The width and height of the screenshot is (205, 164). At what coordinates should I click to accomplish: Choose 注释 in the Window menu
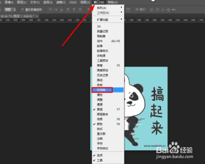tap(108, 139)
